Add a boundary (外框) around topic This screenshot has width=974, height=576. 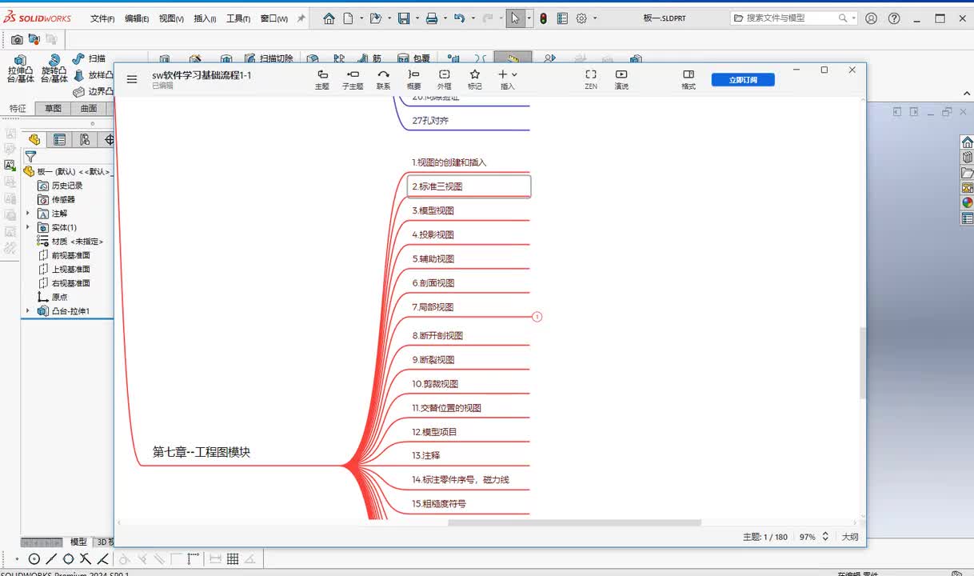point(445,79)
